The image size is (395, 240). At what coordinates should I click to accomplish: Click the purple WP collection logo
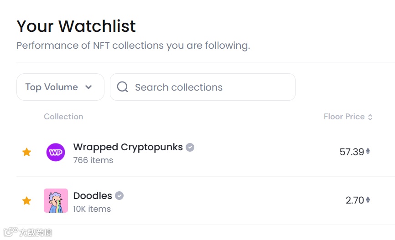(56, 152)
